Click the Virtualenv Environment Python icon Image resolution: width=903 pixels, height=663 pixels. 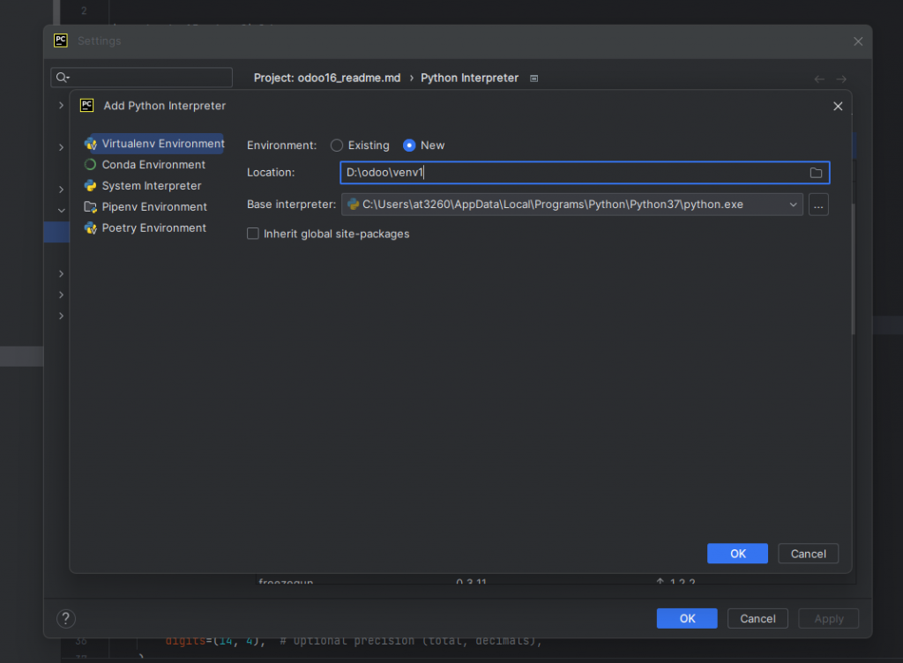[91, 144]
